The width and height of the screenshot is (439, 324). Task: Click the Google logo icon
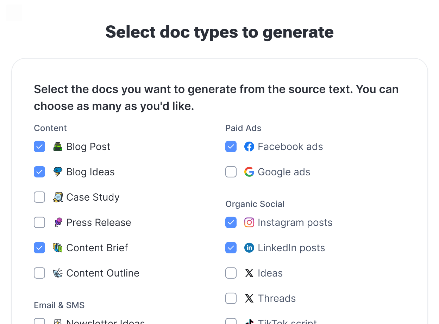249,172
